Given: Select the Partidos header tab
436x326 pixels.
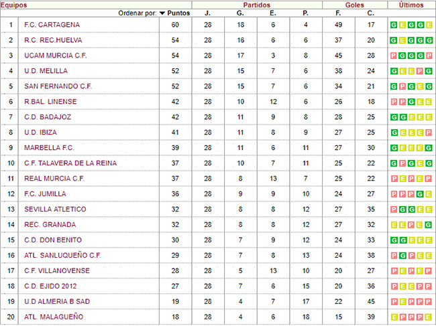Looking at the screenshot, I should pos(257,5).
